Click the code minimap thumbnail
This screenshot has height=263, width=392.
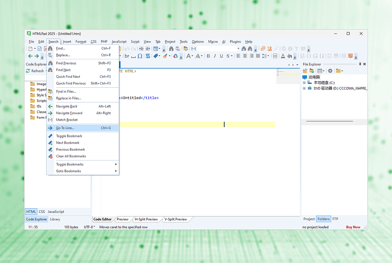click(x=288, y=76)
